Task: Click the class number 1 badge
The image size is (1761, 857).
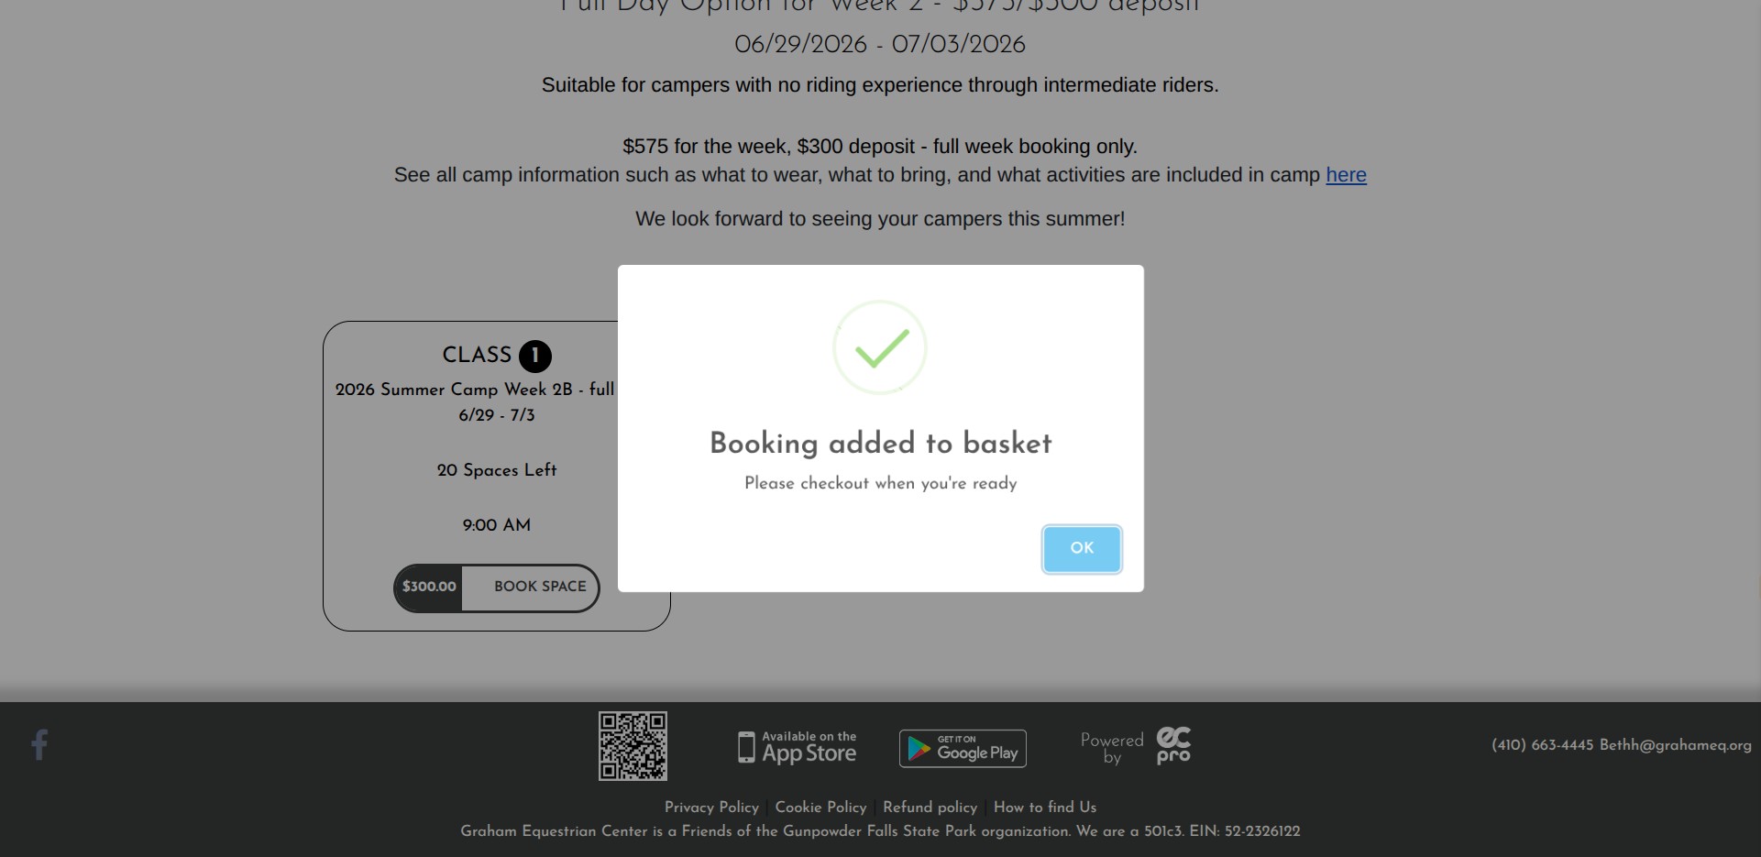Action: pos(535,356)
